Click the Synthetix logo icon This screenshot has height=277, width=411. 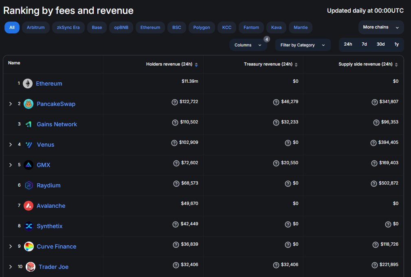coord(29,226)
